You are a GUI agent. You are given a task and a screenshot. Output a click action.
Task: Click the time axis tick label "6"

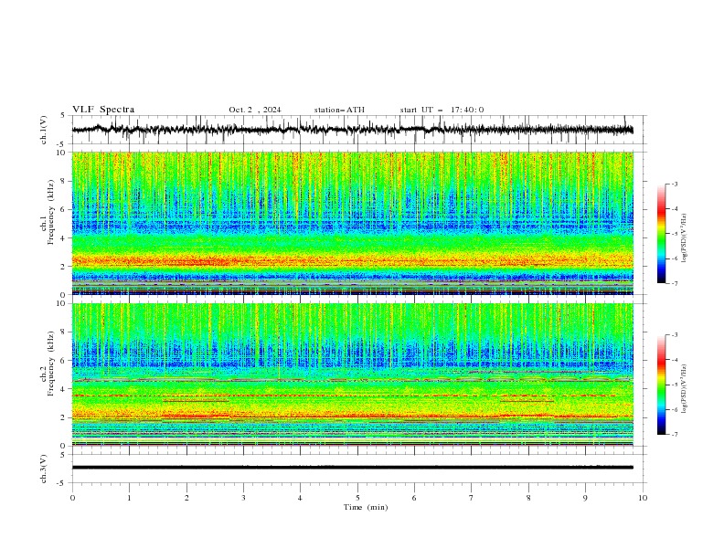[414, 498]
